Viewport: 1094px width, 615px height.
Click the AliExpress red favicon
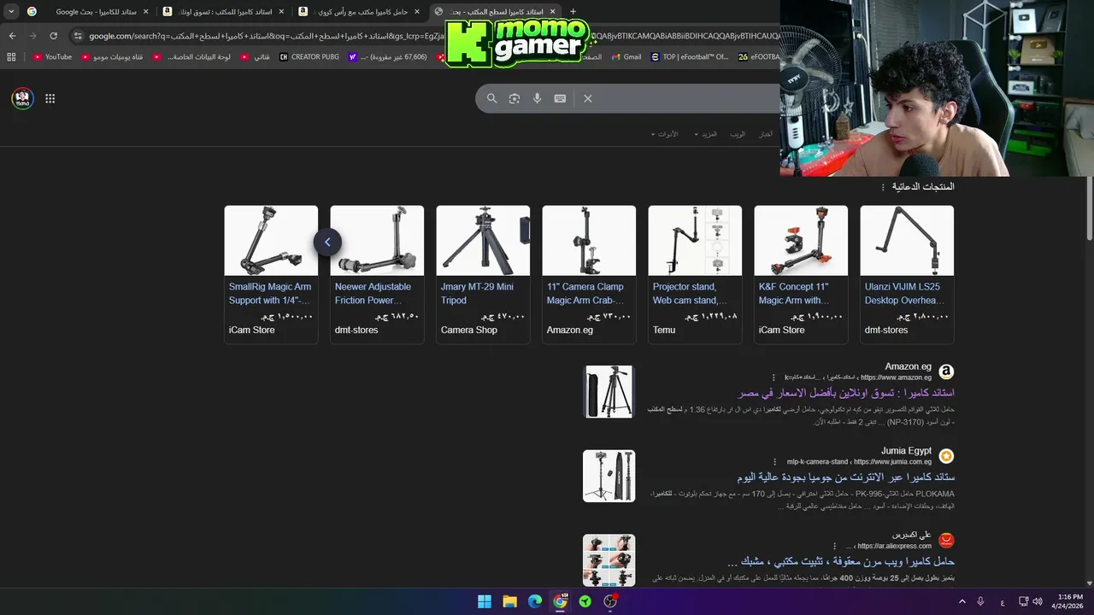click(946, 540)
